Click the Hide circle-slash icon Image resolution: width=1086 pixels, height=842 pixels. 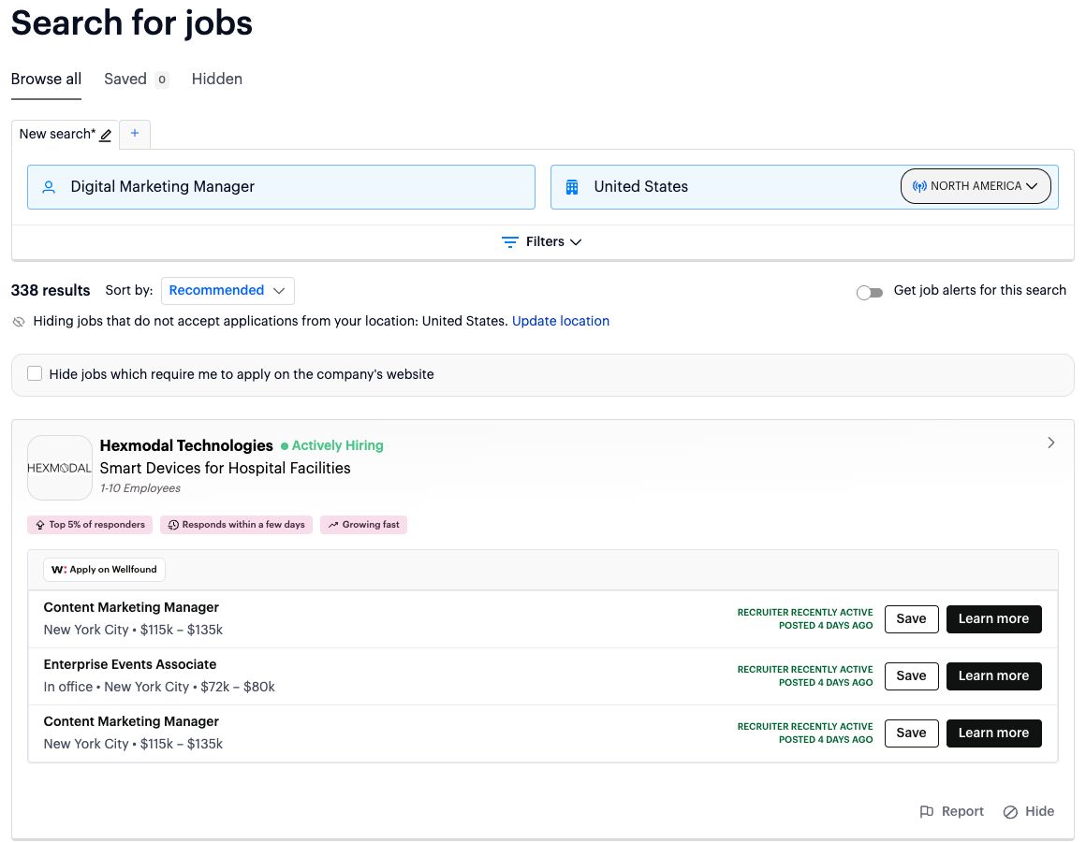1010,811
